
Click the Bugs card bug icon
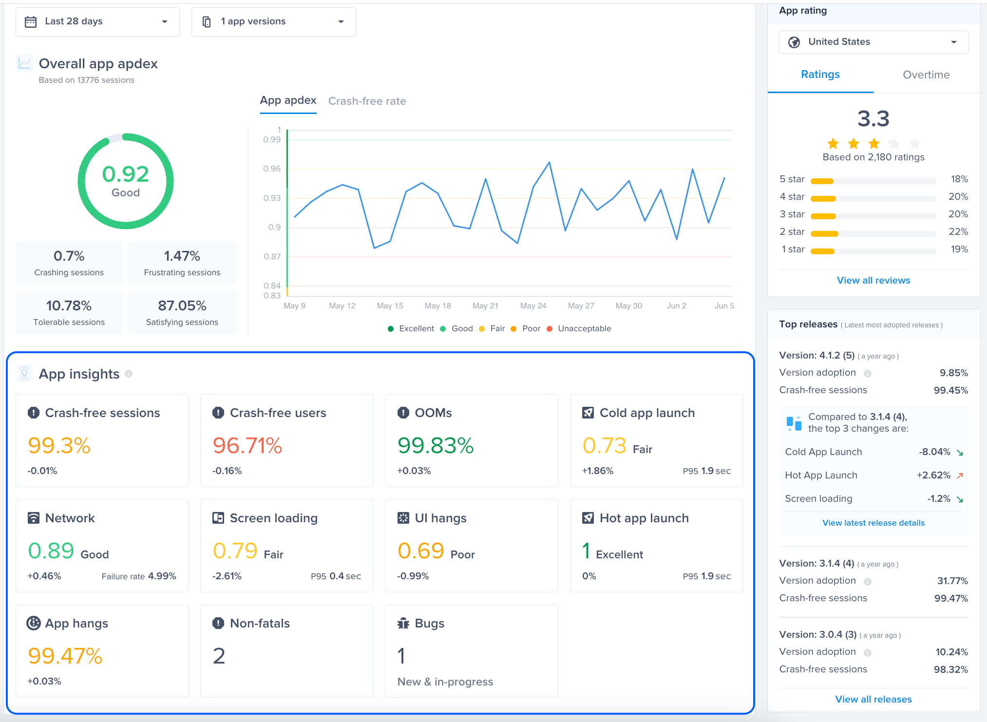(x=403, y=623)
